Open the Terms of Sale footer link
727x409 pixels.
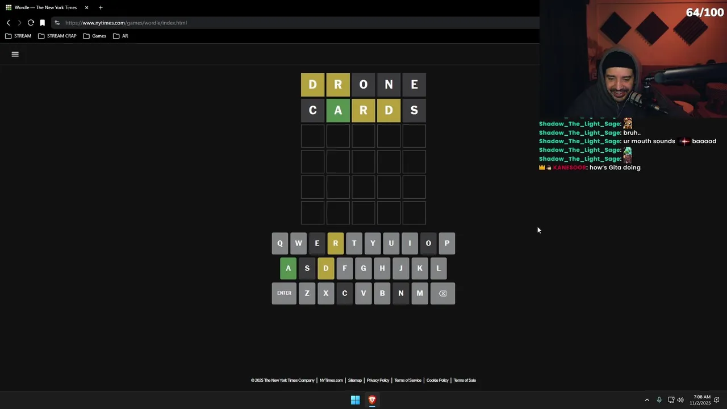(x=465, y=380)
